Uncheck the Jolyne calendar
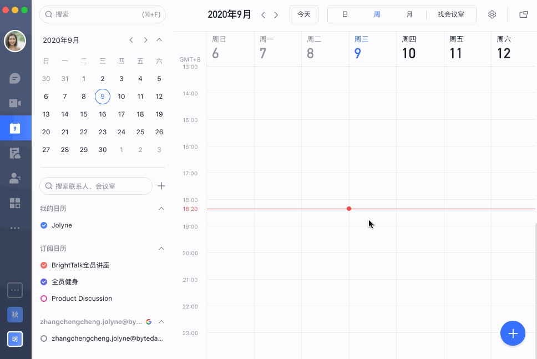Image resolution: width=537 pixels, height=359 pixels. tap(44, 225)
